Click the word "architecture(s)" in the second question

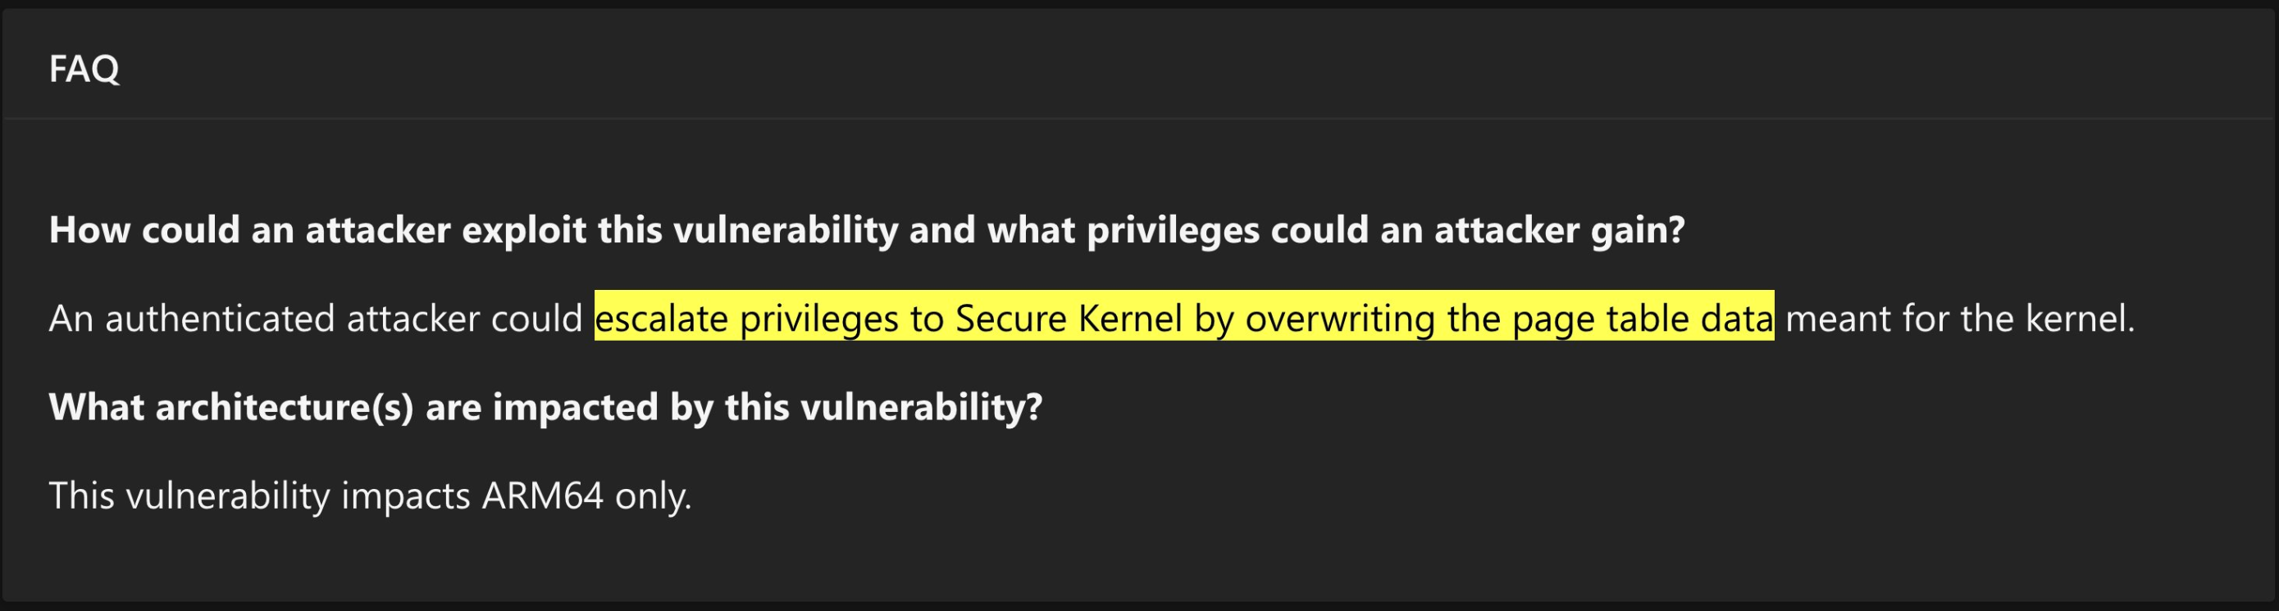pyautogui.click(x=285, y=407)
